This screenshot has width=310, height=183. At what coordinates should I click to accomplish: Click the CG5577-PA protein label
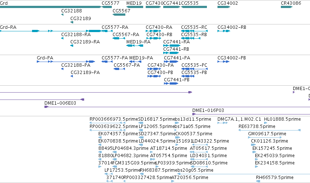(x=115, y=58)
